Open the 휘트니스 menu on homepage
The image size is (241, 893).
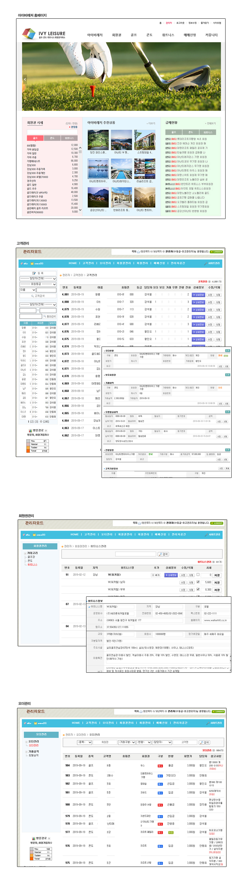click(168, 35)
